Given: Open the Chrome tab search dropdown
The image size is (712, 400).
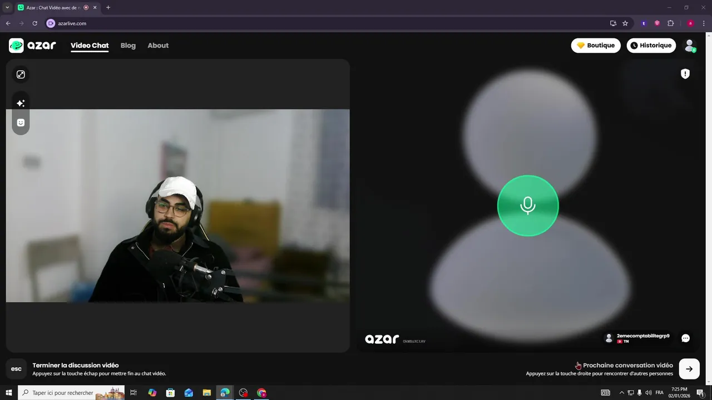Looking at the screenshot, I should tap(7, 7).
